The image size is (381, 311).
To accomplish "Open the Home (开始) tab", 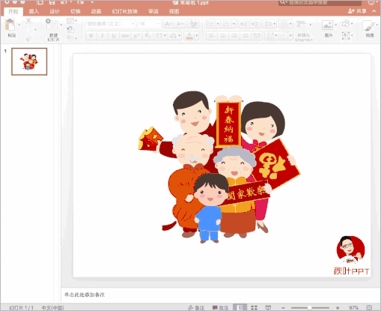I will pyautogui.click(x=13, y=11).
